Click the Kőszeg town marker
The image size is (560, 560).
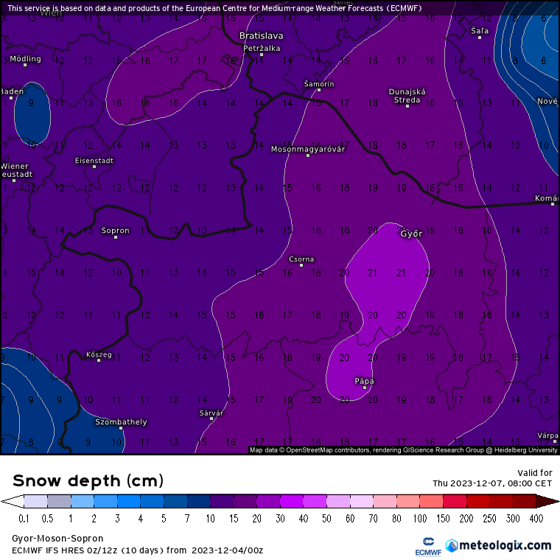pos(99,360)
